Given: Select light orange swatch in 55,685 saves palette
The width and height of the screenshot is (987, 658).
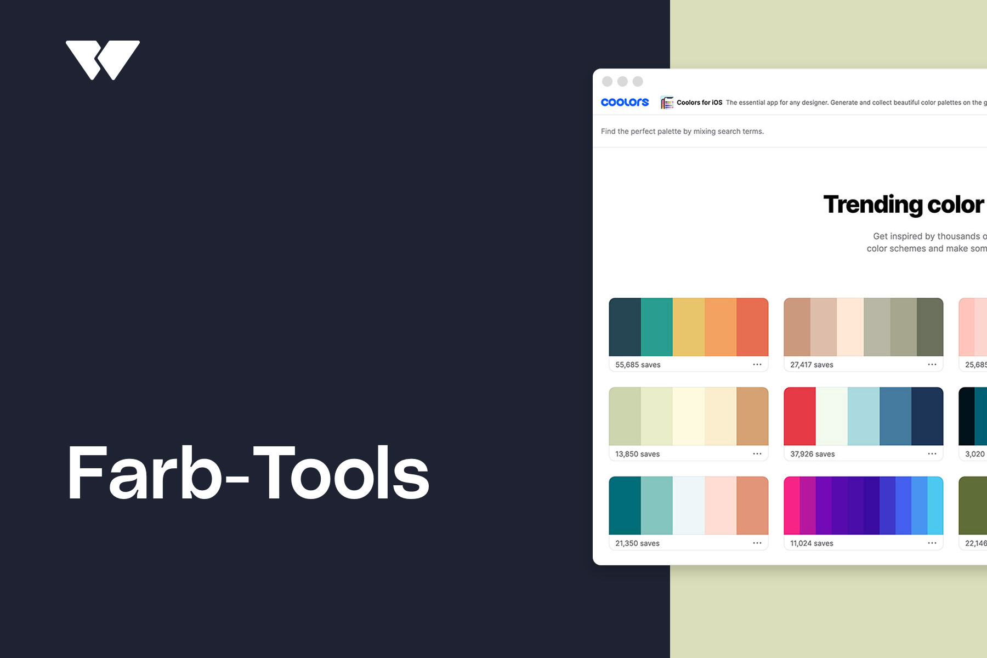Looking at the screenshot, I should pyautogui.click(x=721, y=327).
